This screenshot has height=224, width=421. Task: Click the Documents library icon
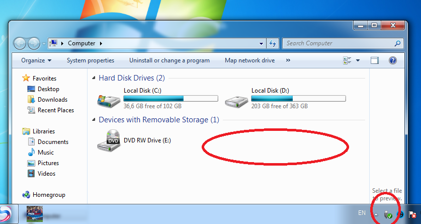point(31,141)
